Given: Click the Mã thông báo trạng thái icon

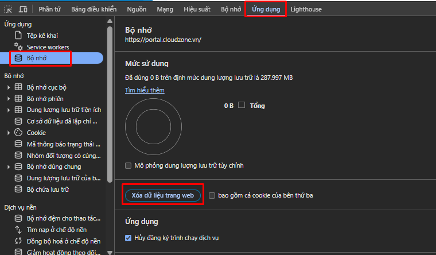Looking at the screenshot, I should click(18, 144).
